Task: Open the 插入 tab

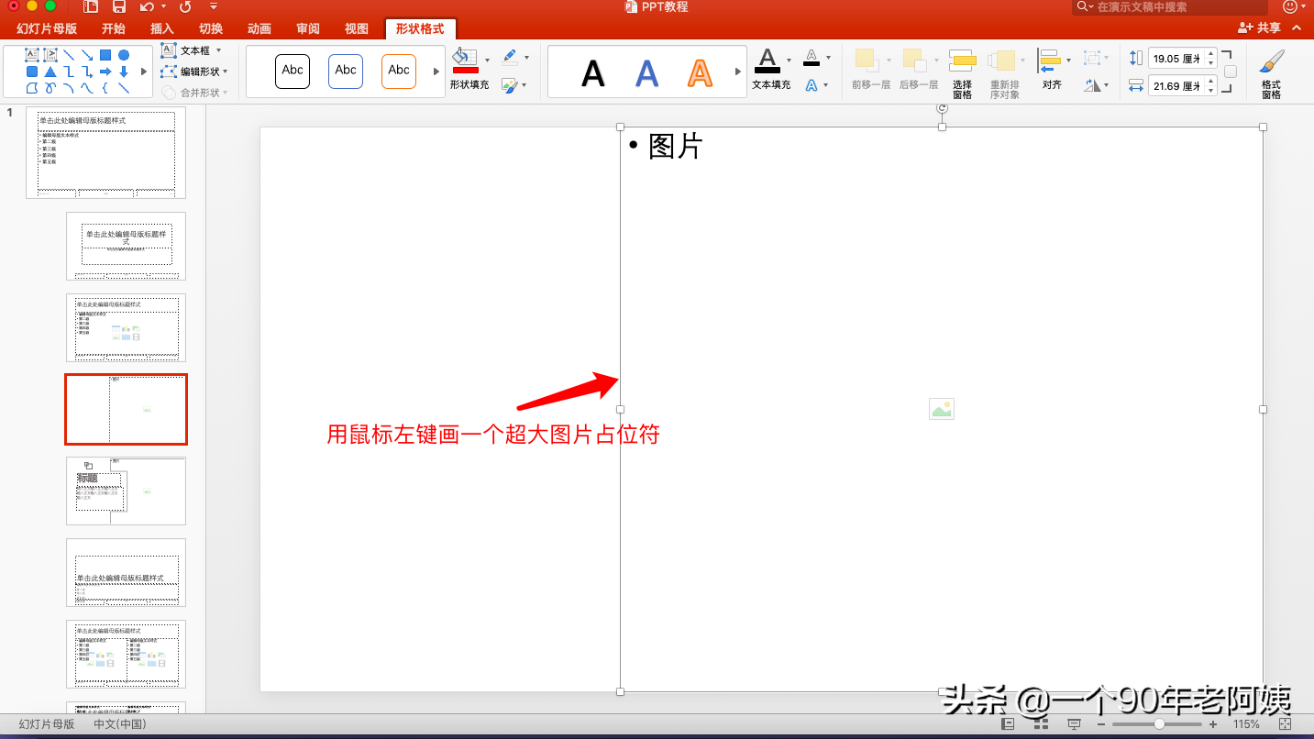Action: 162,29
